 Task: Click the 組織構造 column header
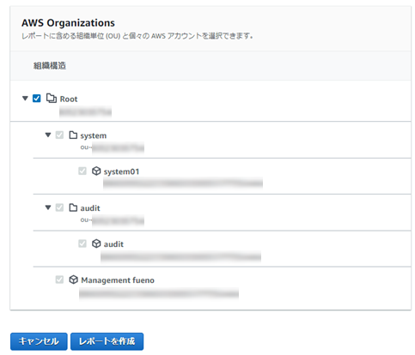(x=50, y=66)
